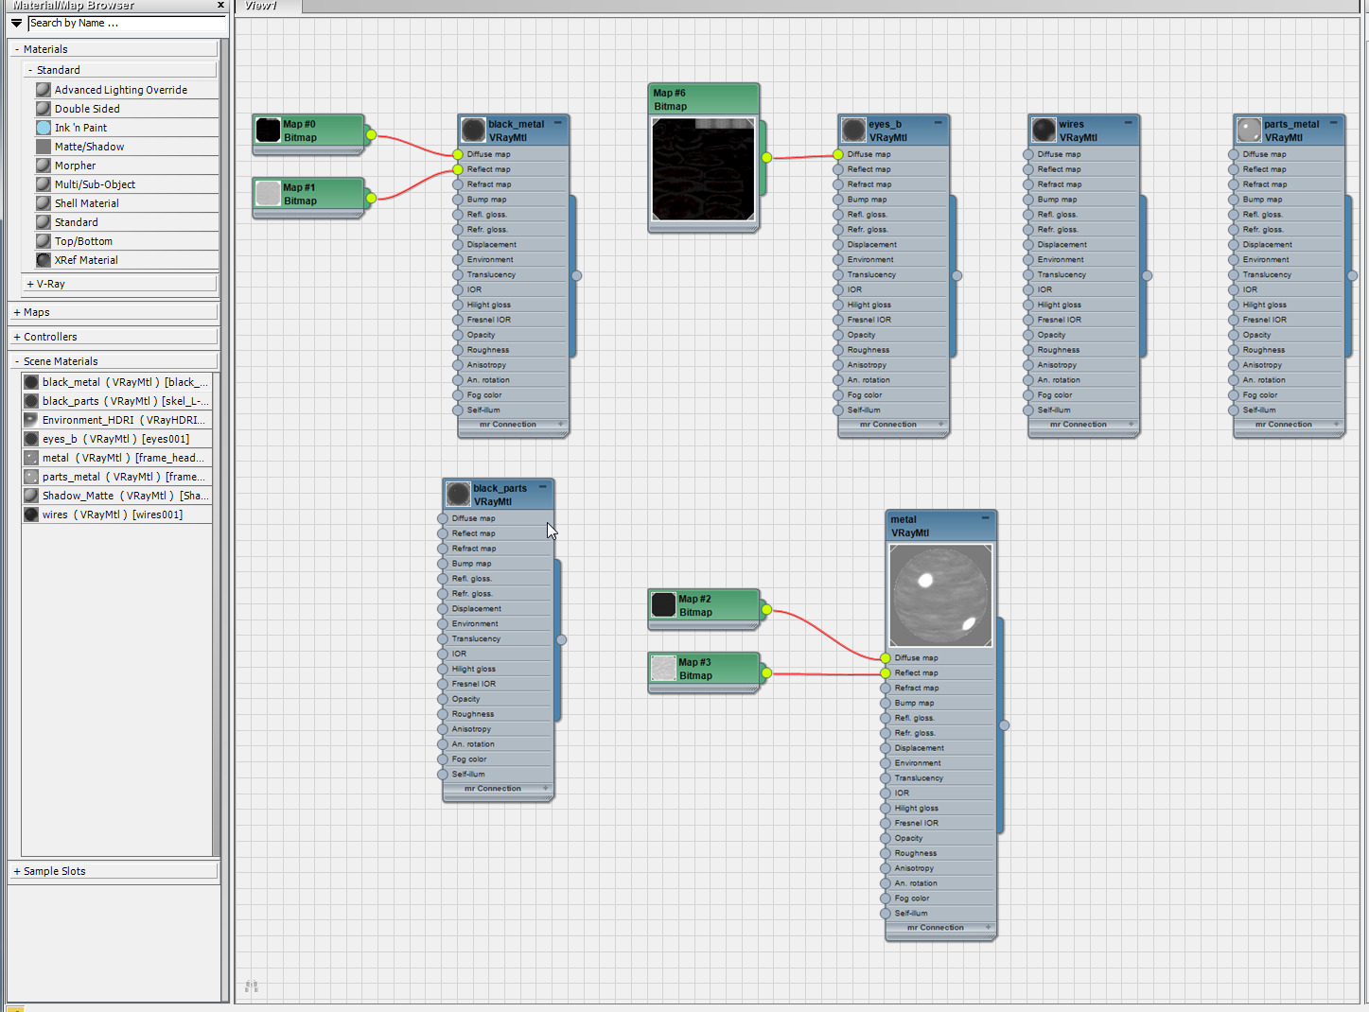This screenshot has width=1369, height=1012.
Task: Select eyes_b in Scene Materials list
Action: 116,439
